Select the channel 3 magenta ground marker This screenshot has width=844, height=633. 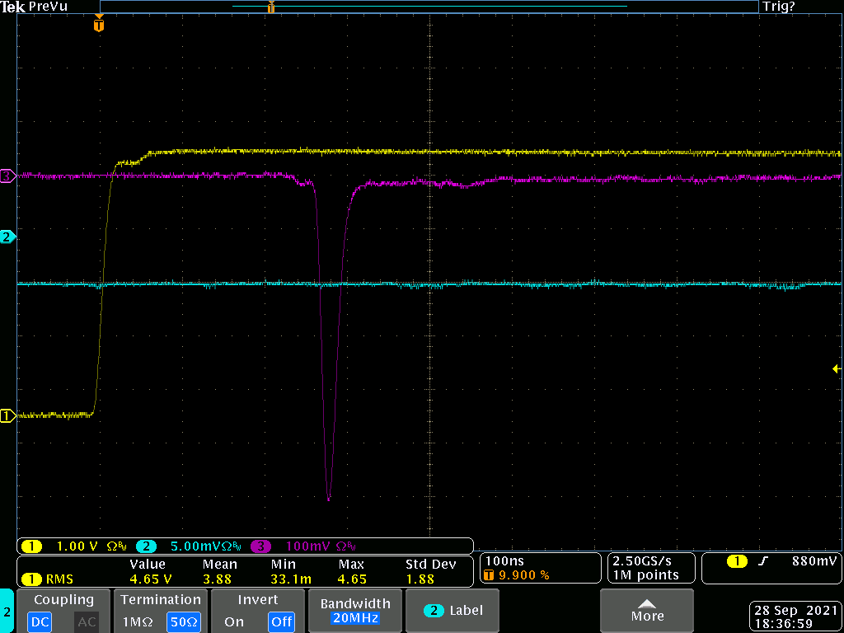pos(7,176)
